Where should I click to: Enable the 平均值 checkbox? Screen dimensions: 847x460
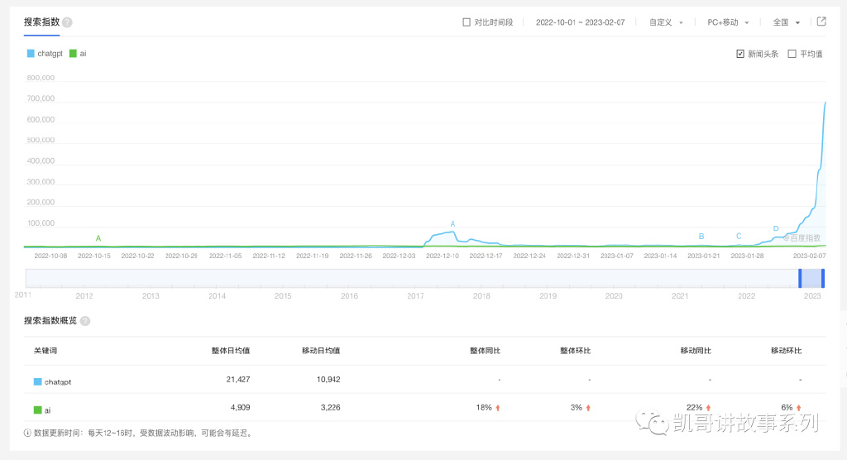click(x=792, y=54)
